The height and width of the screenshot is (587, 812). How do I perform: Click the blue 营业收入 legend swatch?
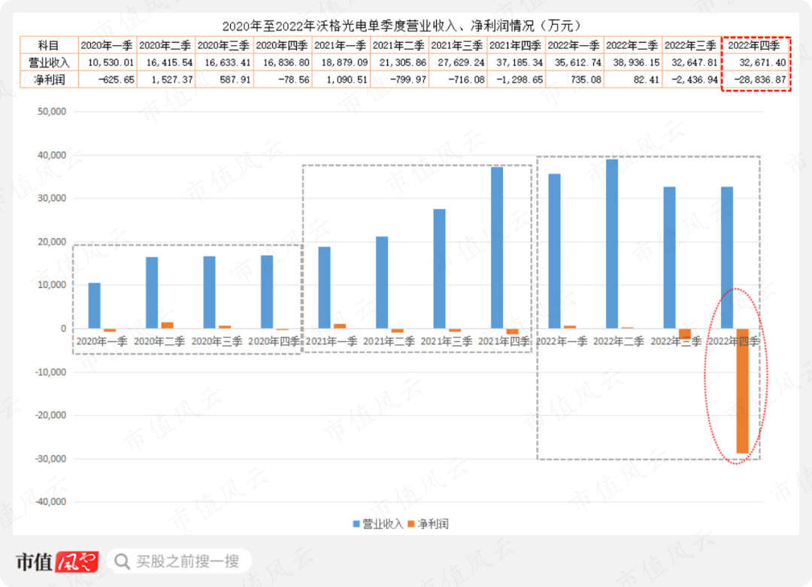356,524
